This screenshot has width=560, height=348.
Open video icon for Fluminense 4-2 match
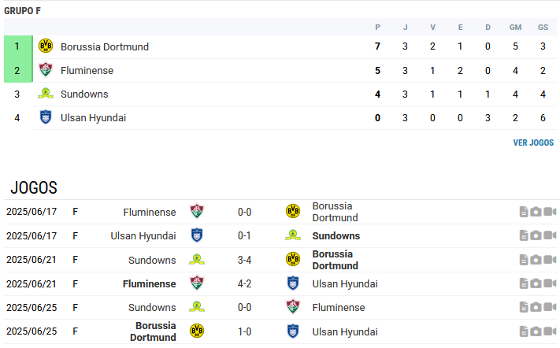pos(550,283)
